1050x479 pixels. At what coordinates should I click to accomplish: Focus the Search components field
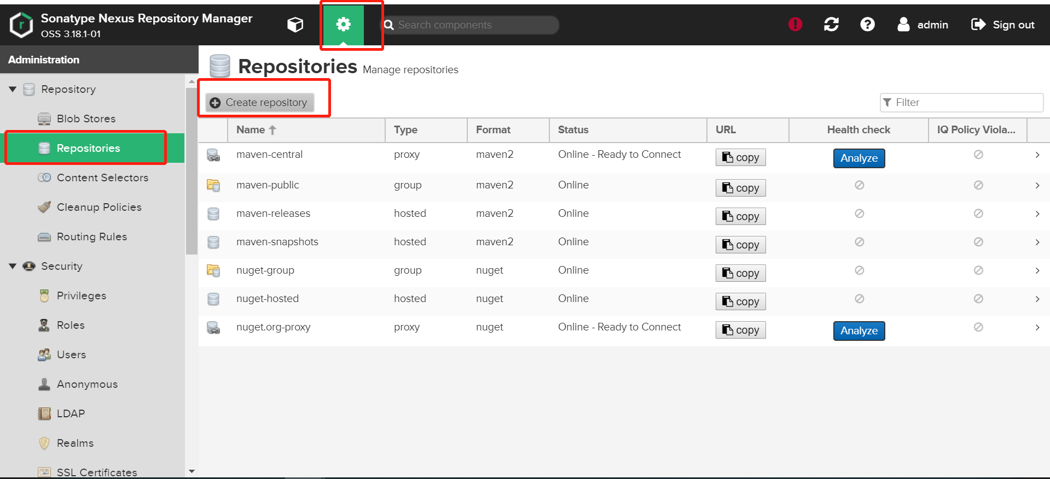(471, 25)
